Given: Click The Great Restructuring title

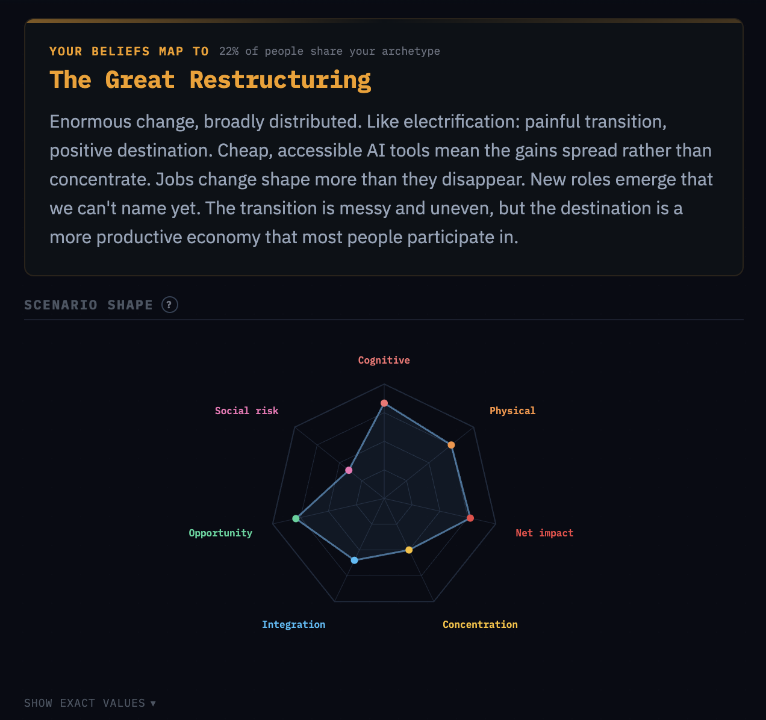Looking at the screenshot, I should tap(210, 79).
